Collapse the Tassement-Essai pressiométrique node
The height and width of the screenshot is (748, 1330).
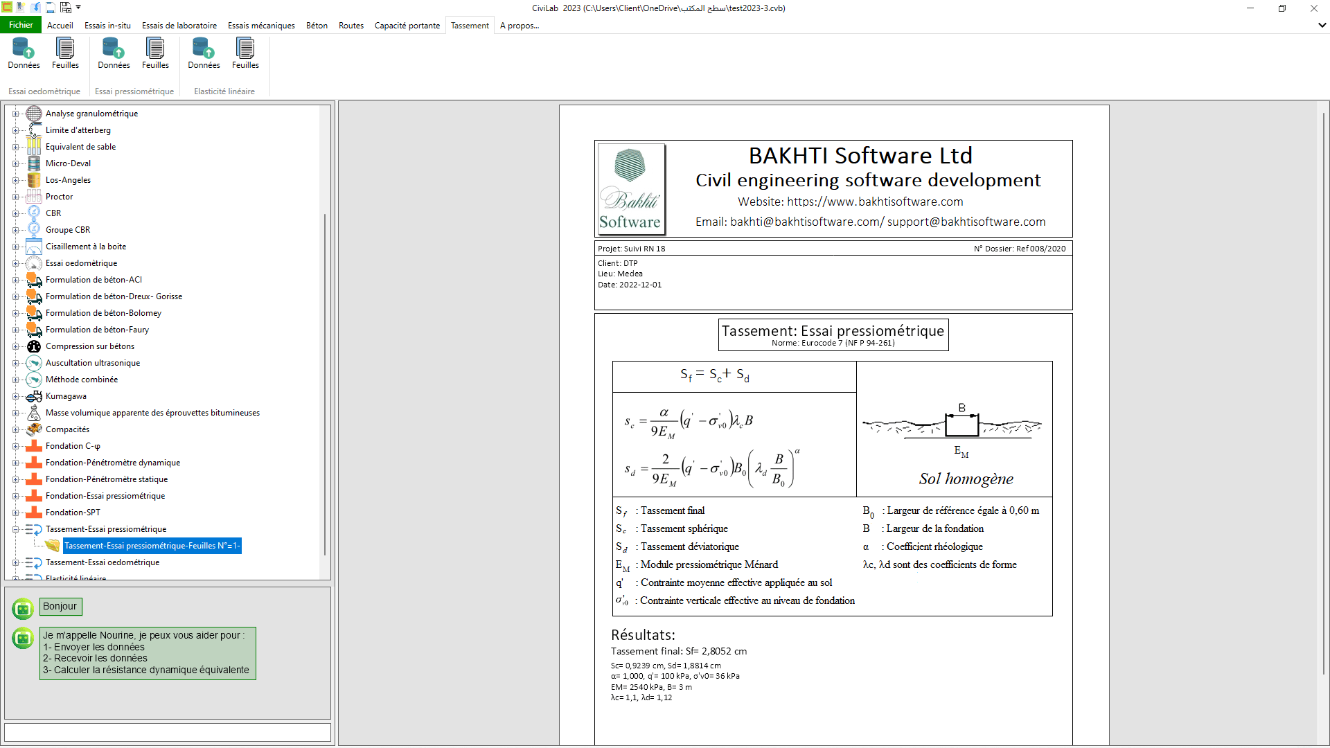(15, 529)
